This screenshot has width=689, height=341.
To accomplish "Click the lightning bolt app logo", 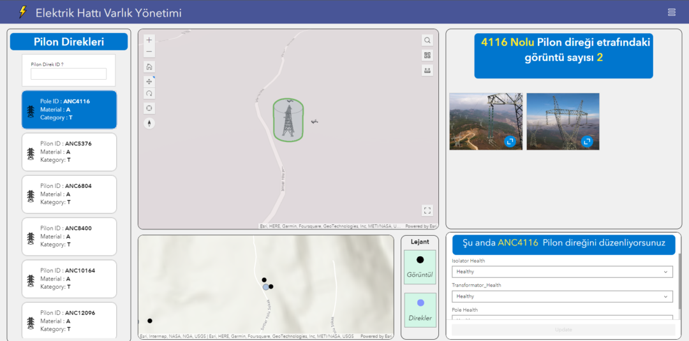I will tap(22, 12).
